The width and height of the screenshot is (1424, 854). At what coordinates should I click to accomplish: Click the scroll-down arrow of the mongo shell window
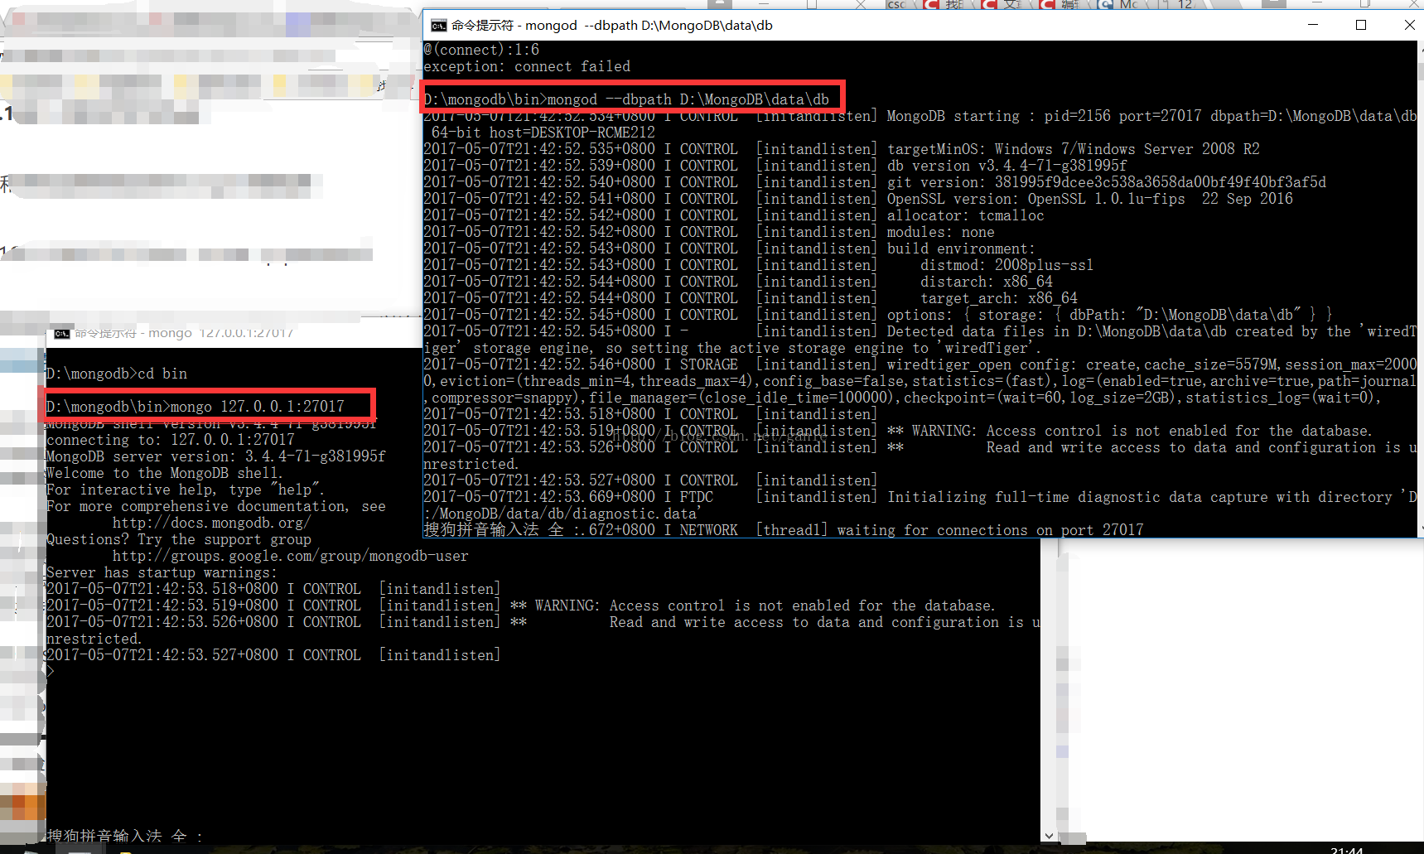(x=1049, y=835)
